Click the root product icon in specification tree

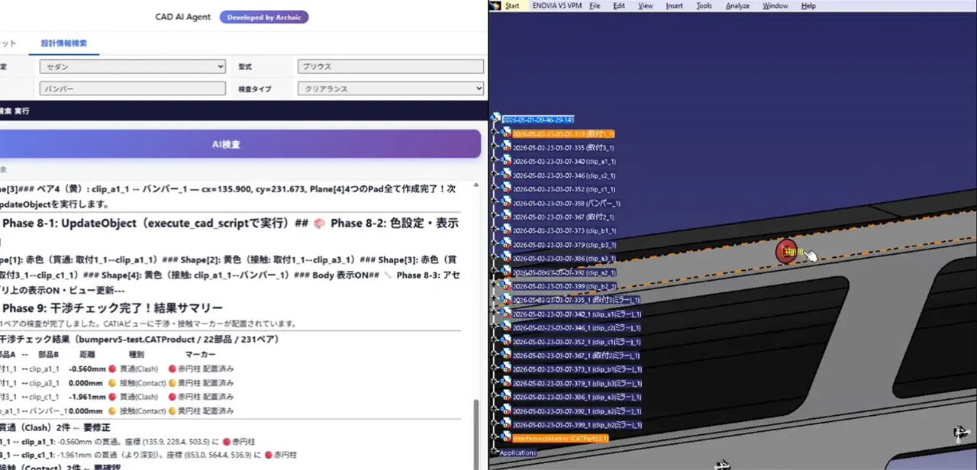[496, 120]
